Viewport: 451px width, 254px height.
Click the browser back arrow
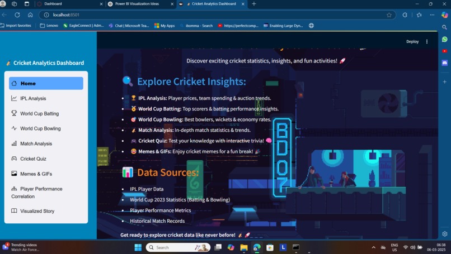[4, 15]
